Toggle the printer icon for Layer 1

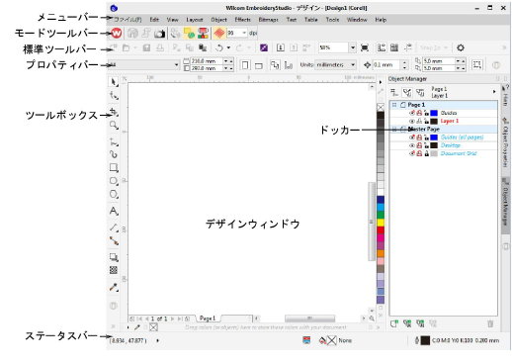click(419, 122)
